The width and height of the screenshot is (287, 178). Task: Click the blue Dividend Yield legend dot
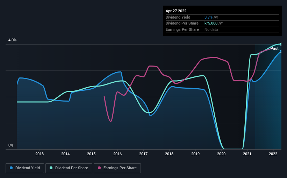11,168
